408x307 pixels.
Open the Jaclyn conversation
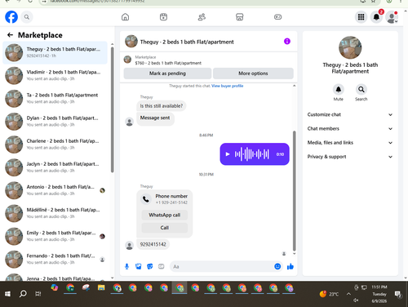(55, 167)
